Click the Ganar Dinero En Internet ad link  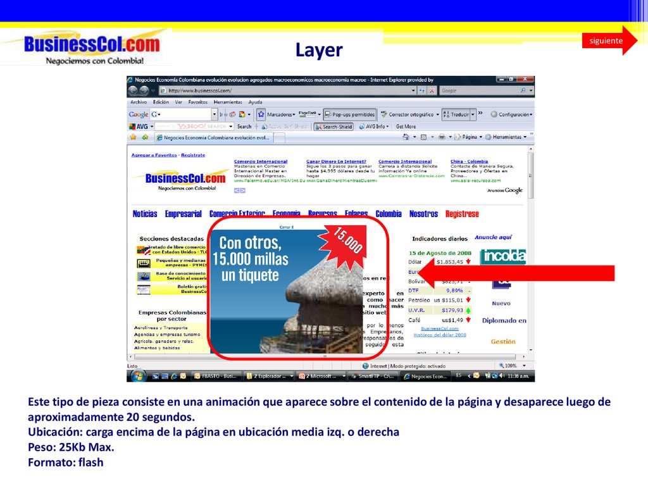[x=337, y=161]
